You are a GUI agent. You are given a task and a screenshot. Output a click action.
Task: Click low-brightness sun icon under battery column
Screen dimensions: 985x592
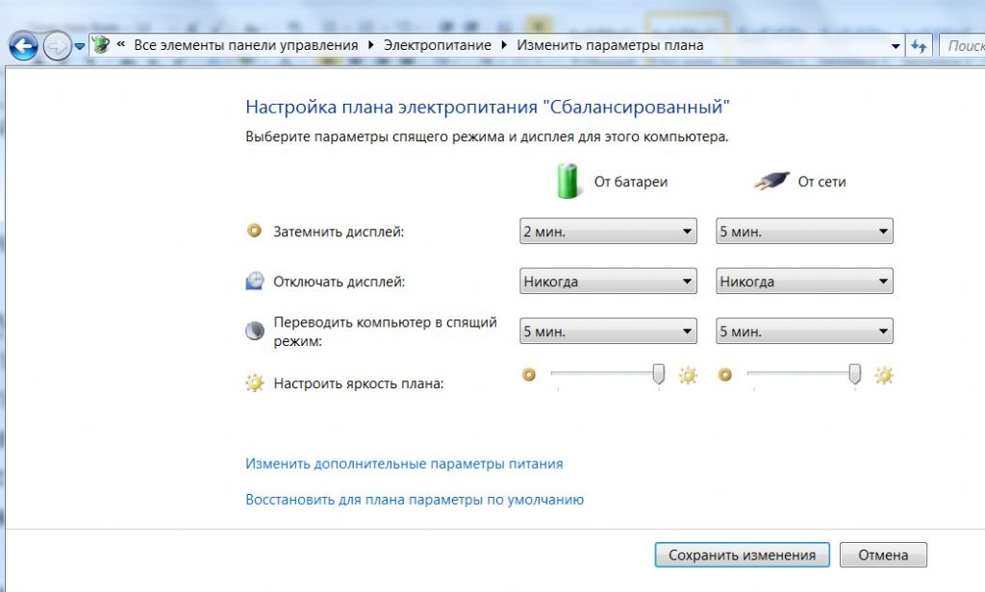527,375
